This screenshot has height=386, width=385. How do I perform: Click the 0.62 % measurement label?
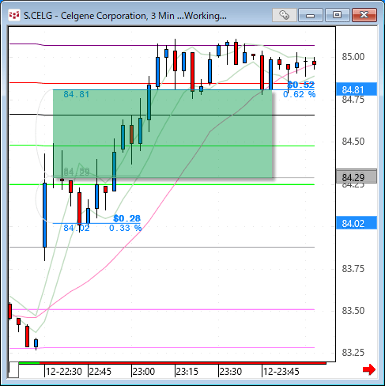point(299,94)
